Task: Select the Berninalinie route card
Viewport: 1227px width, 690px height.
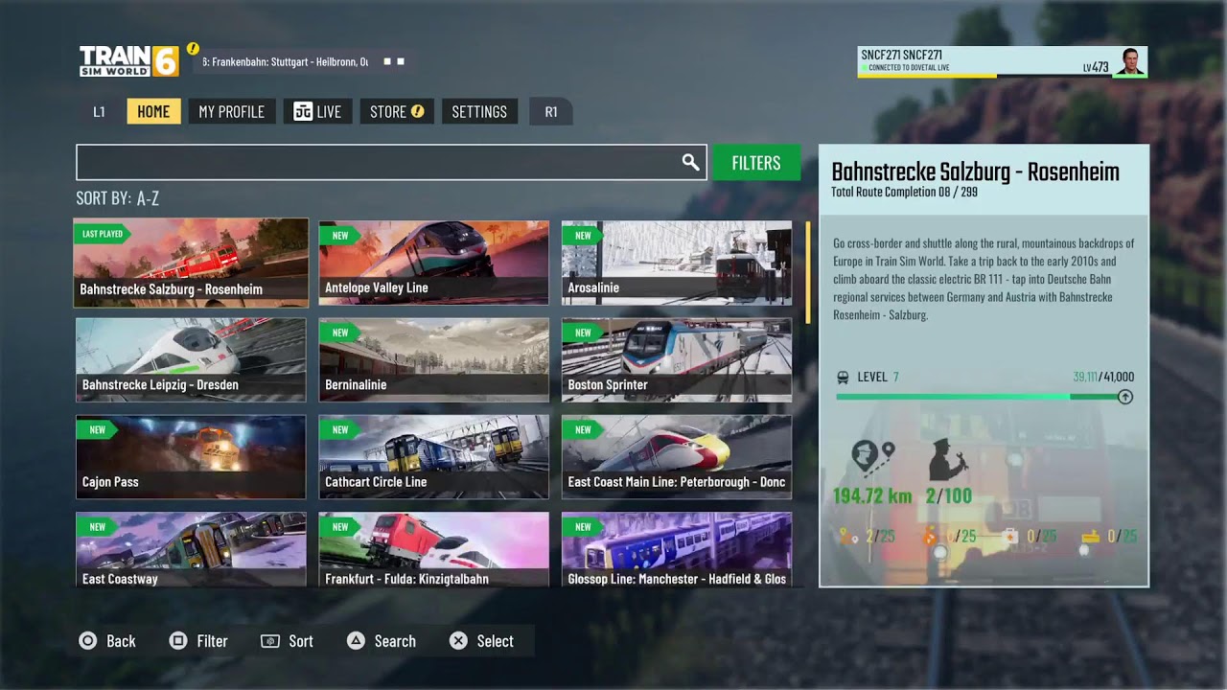Action: [434, 360]
